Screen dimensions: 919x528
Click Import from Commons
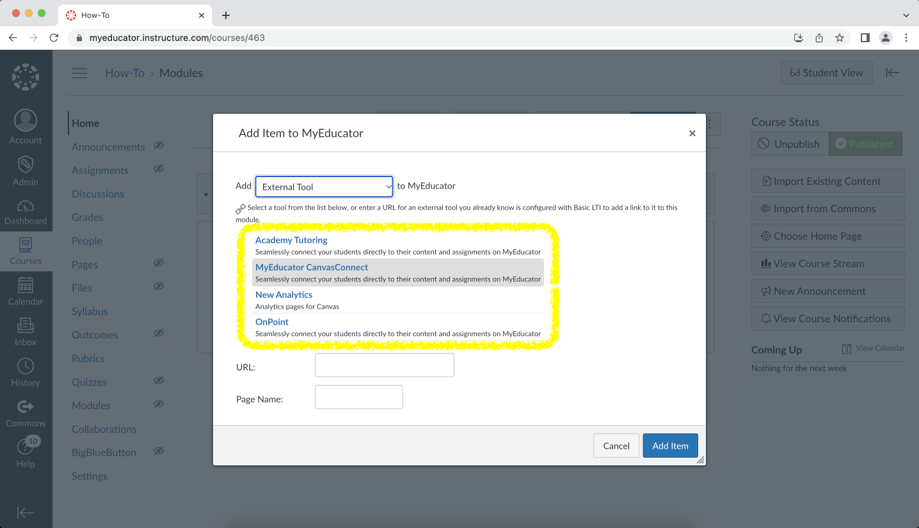(827, 208)
